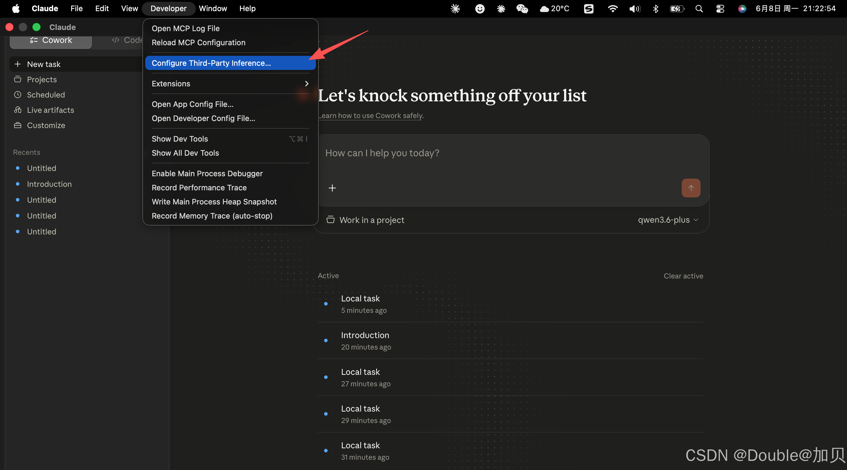Open Customize in the sidebar
This screenshot has width=847, height=470.
[46, 125]
